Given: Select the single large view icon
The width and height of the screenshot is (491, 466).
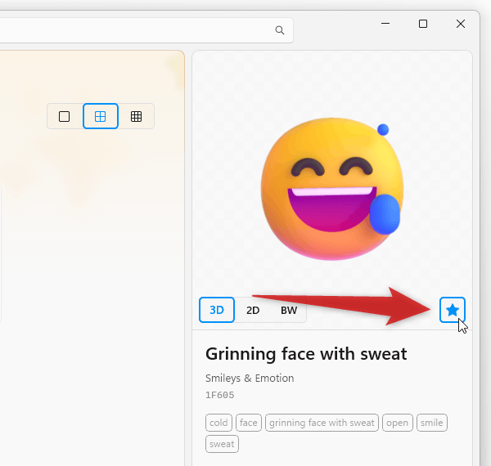Looking at the screenshot, I should [x=64, y=116].
